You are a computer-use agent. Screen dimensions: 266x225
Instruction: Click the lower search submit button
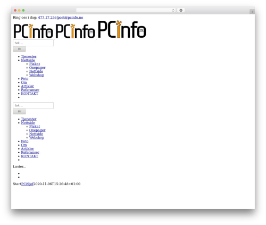(19, 112)
